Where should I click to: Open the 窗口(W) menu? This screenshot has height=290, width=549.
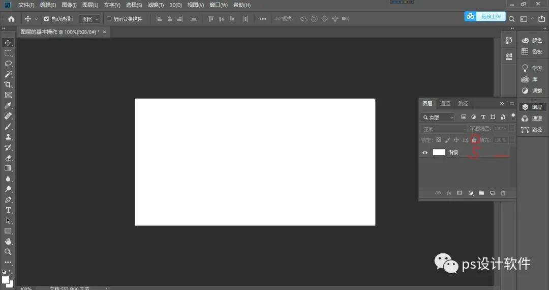click(x=219, y=5)
